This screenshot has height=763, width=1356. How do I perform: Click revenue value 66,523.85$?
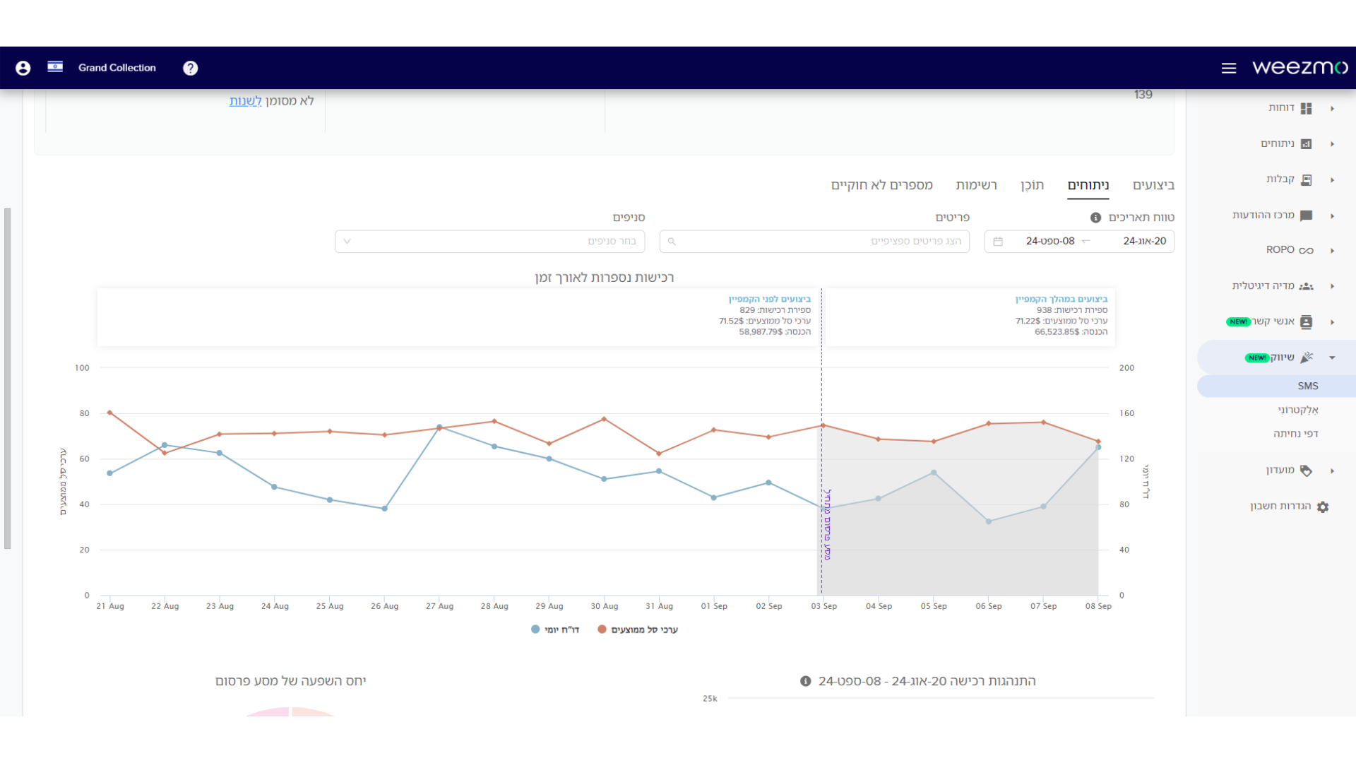pyautogui.click(x=1057, y=332)
